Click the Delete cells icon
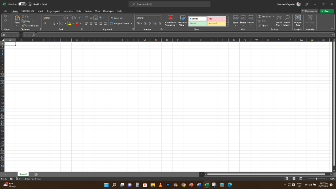 pos(243,18)
